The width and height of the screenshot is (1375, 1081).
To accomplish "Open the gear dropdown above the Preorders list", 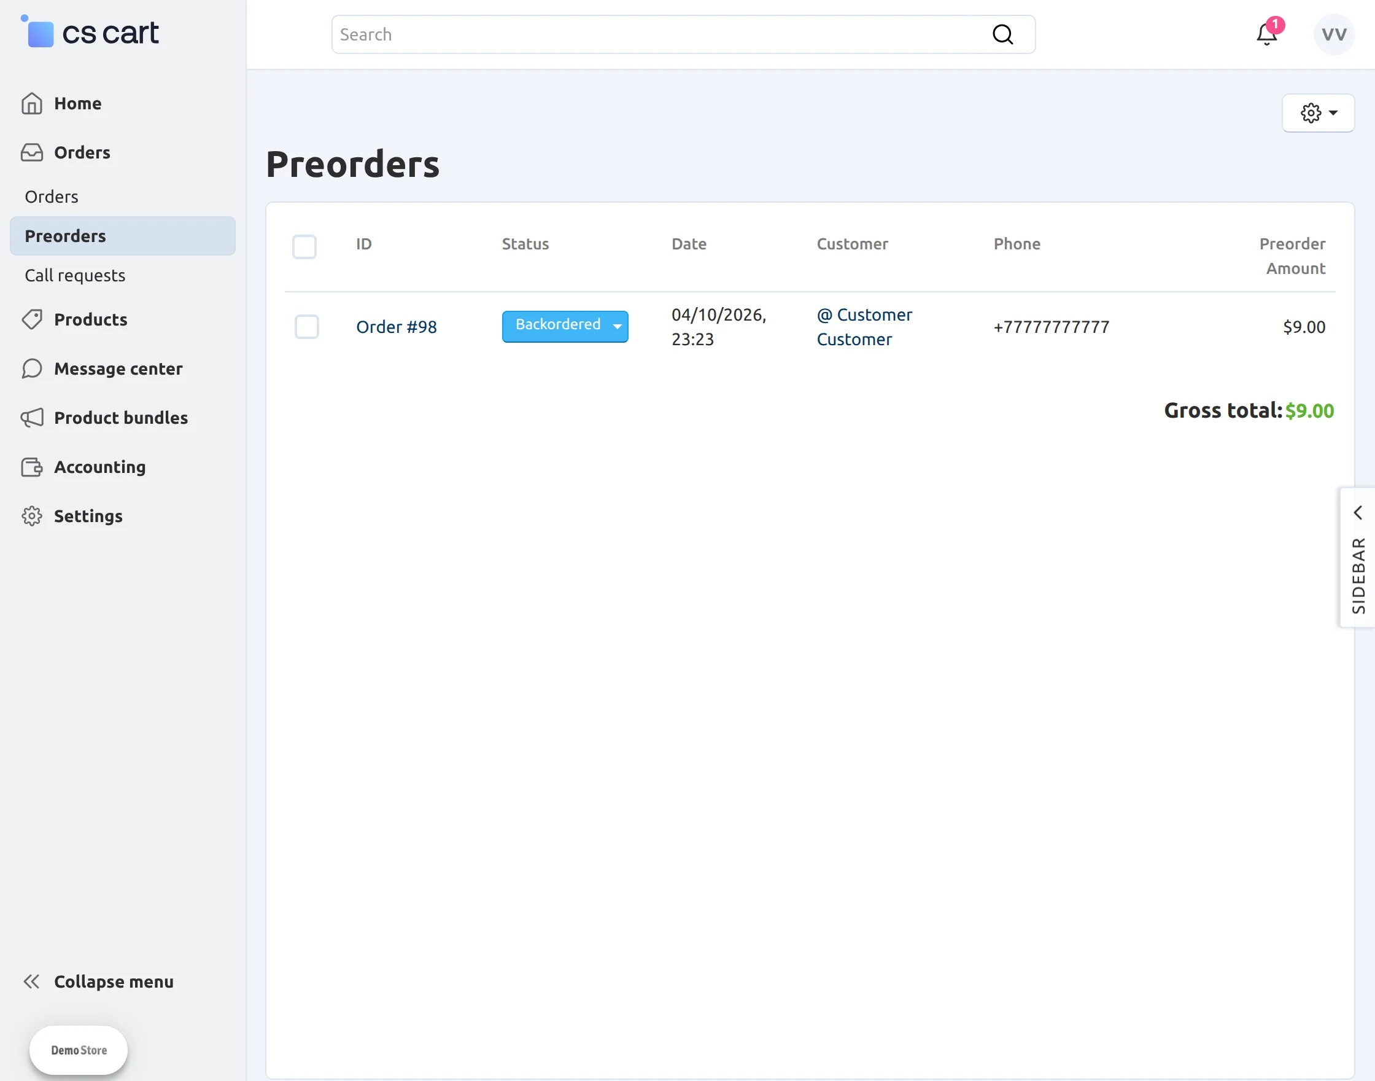I will point(1318,113).
